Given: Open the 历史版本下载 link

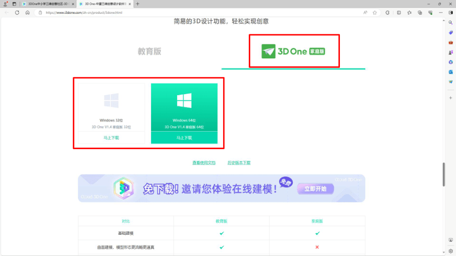Looking at the screenshot, I should click(x=239, y=163).
